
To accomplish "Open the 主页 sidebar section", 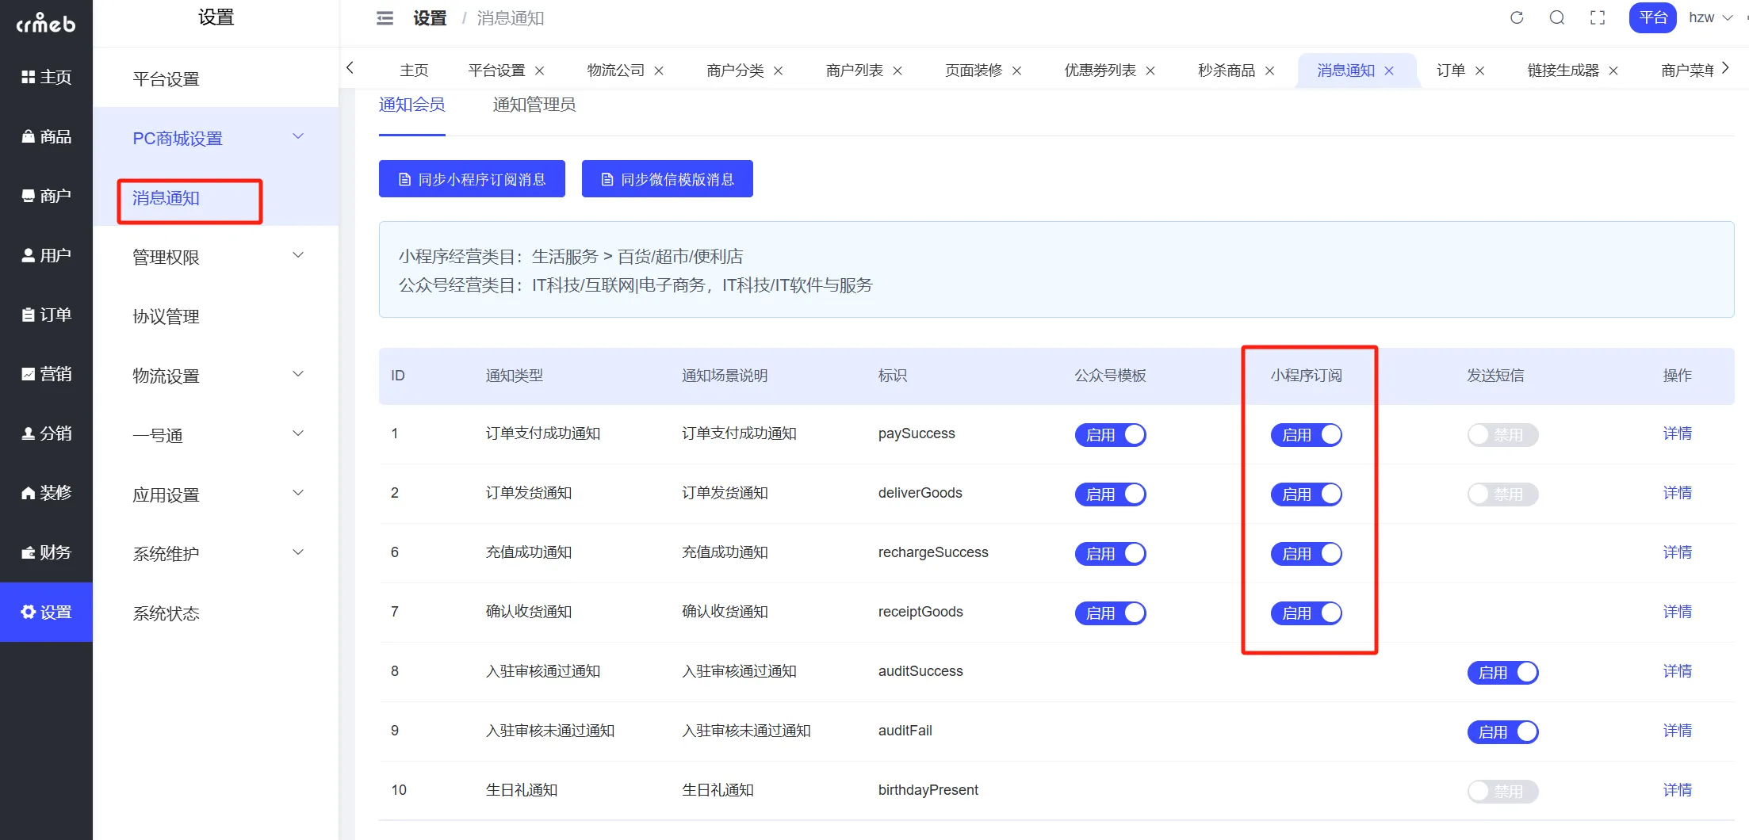I will pyautogui.click(x=46, y=77).
